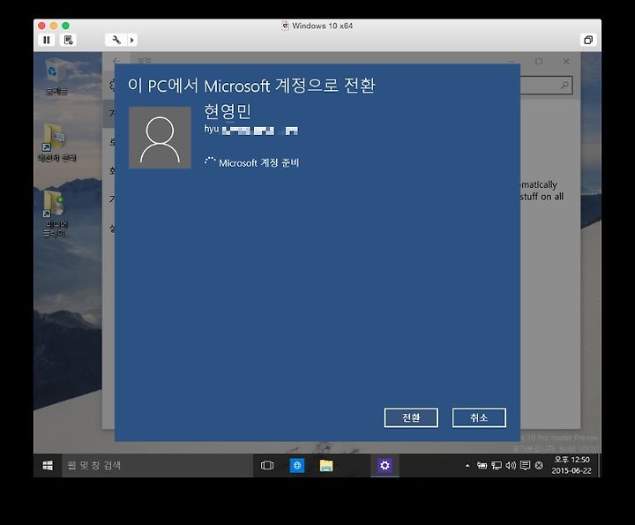Select the media folder shortcut icon with green badge

coord(56,214)
